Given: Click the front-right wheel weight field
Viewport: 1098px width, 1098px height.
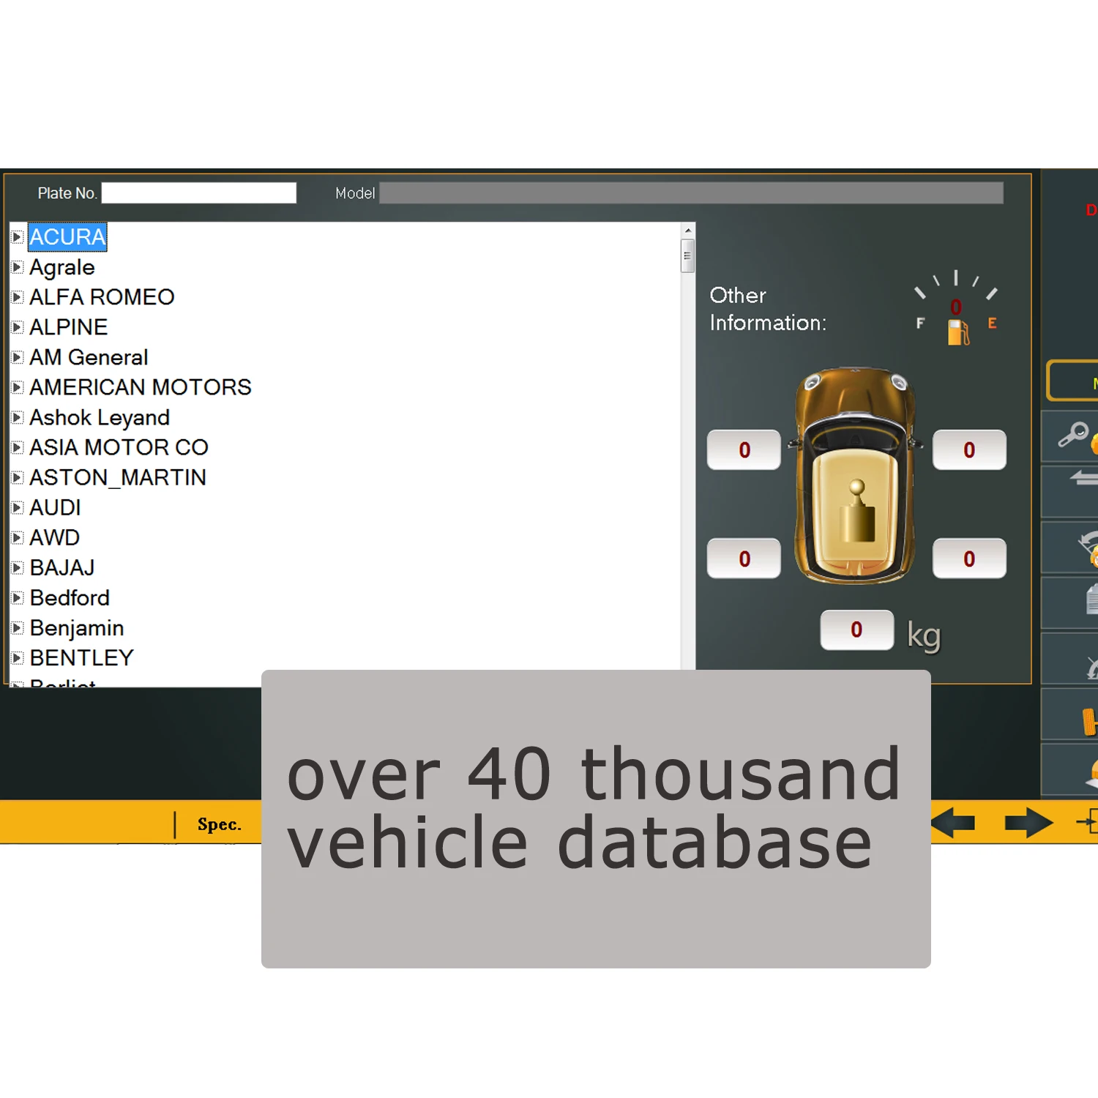Looking at the screenshot, I should [x=969, y=449].
